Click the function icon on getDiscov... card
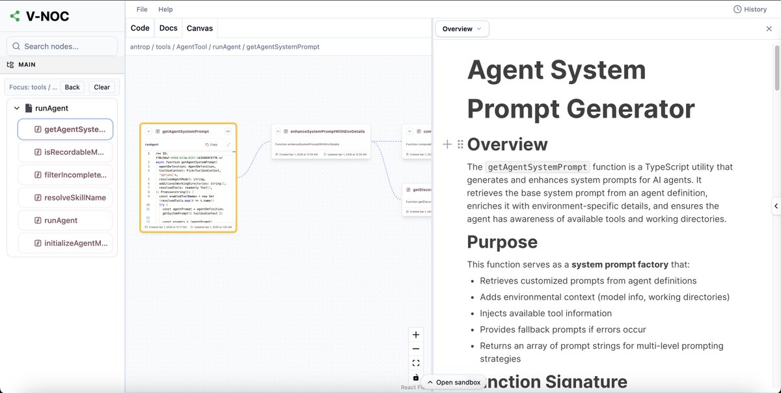The height and width of the screenshot is (393, 781). coord(409,190)
